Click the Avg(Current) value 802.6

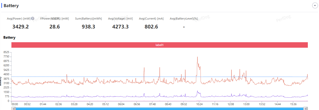(x=151, y=26)
